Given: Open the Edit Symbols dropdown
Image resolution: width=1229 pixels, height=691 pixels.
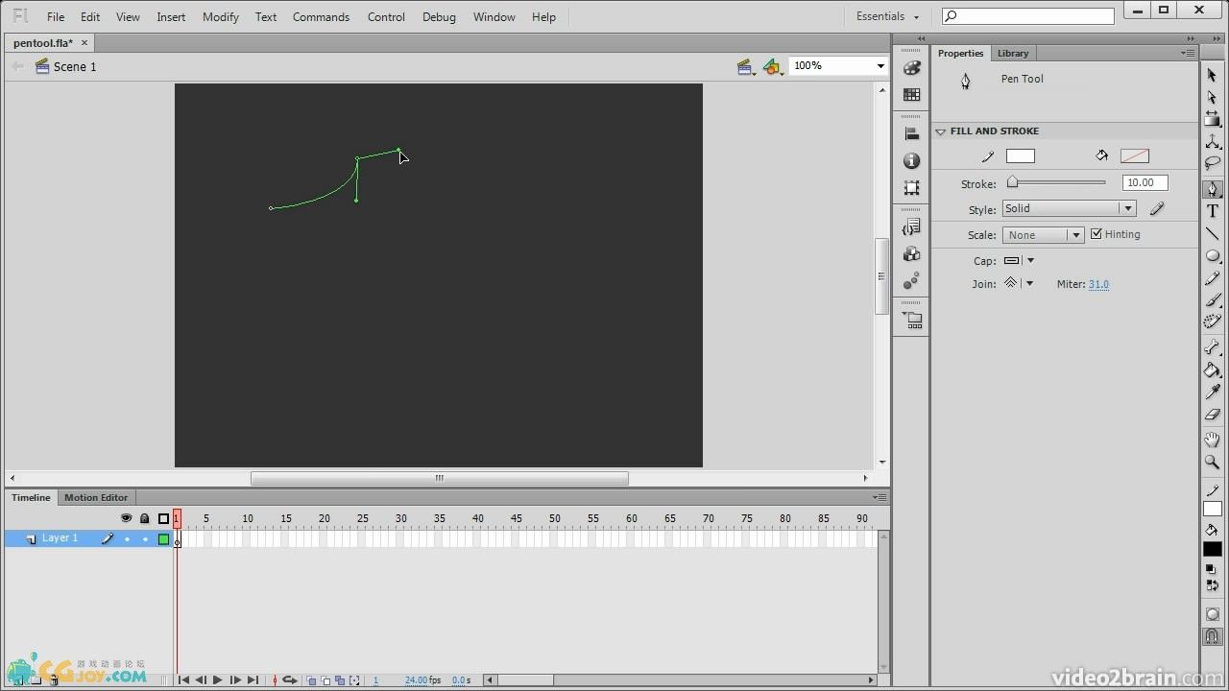Looking at the screenshot, I should (773, 66).
